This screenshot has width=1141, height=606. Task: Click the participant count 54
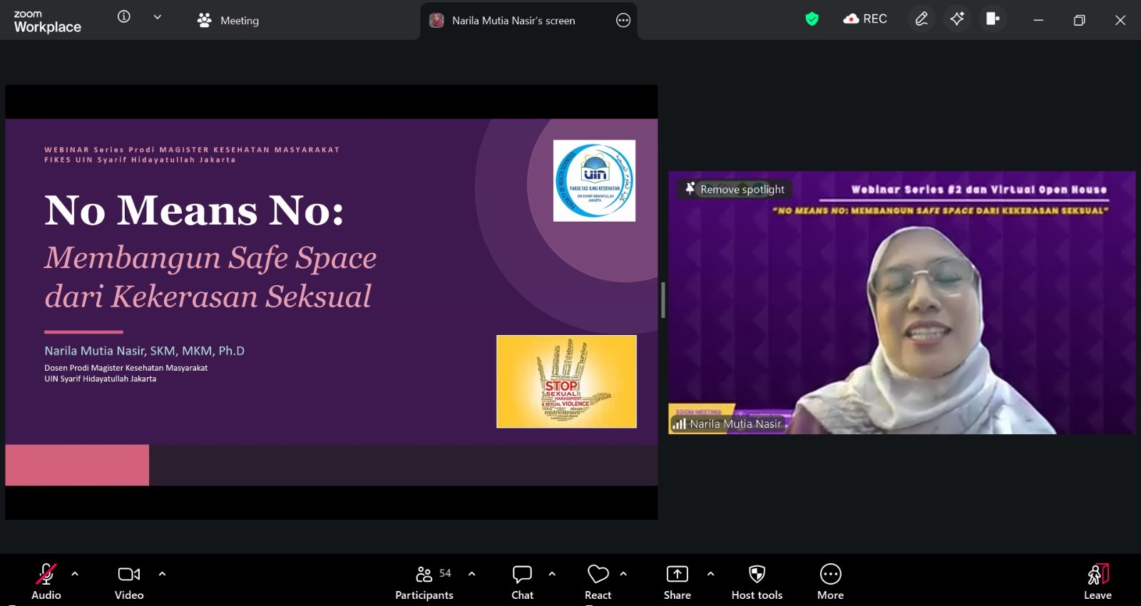(x=445, y=573)
